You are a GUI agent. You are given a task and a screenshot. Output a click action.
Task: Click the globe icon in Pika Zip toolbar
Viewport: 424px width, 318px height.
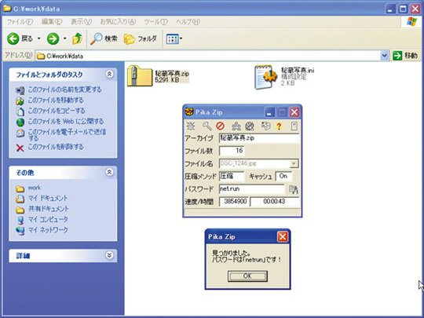(250, 126)
